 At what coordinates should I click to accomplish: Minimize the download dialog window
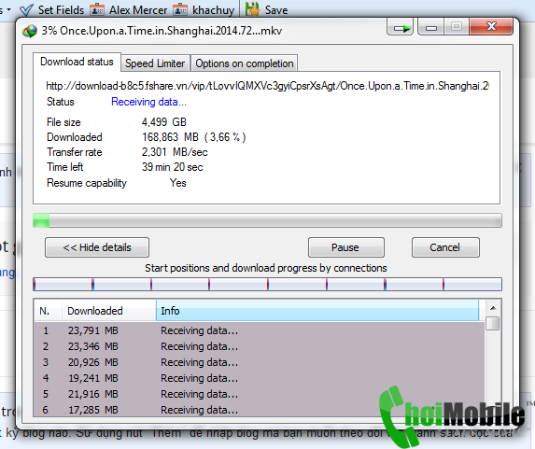431,27
